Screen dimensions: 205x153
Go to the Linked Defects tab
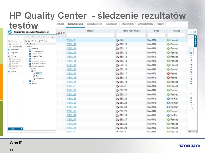(x=145, y=24)
